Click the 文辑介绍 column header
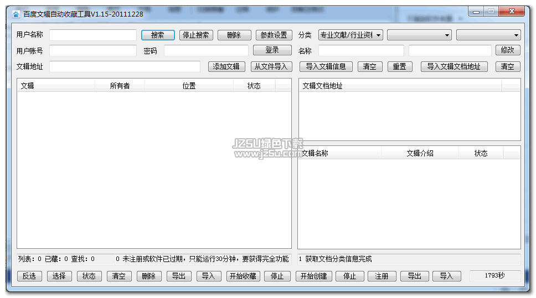The height and width of the screenshot is (298, 536). (x=420, y=153)
